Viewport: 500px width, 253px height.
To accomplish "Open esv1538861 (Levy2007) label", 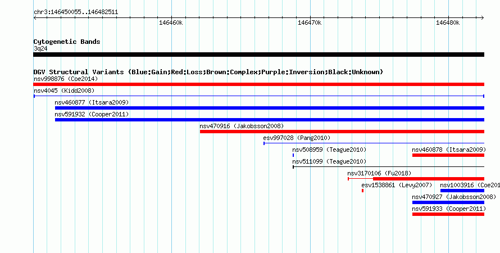I will (397, 185).
